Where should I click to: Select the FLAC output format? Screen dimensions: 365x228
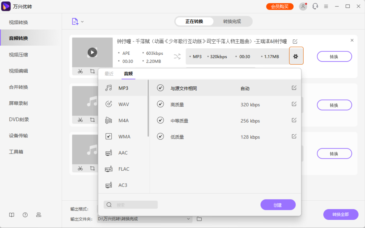pyautogui.click(x=124, y=169)
